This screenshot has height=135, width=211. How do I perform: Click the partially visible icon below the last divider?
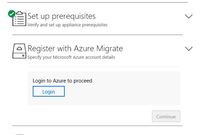coord(19,134)
